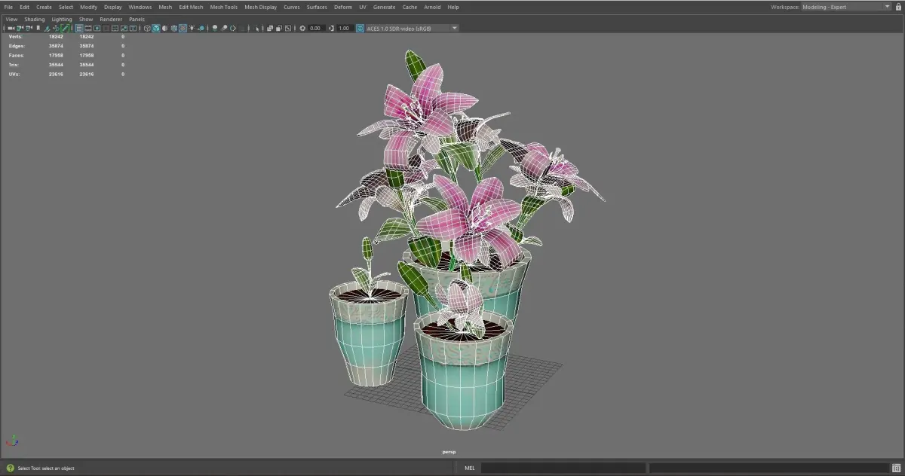905x476 pixels.
Task: Click the Verts heads-up display label
Action: [15, 36]
